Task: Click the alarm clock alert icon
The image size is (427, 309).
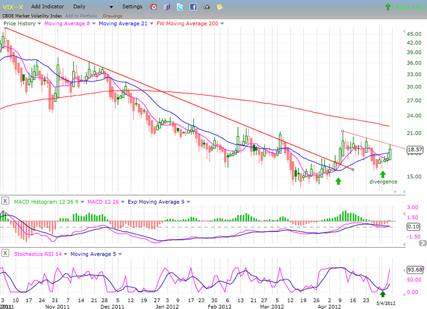Action: coord(154,7)
